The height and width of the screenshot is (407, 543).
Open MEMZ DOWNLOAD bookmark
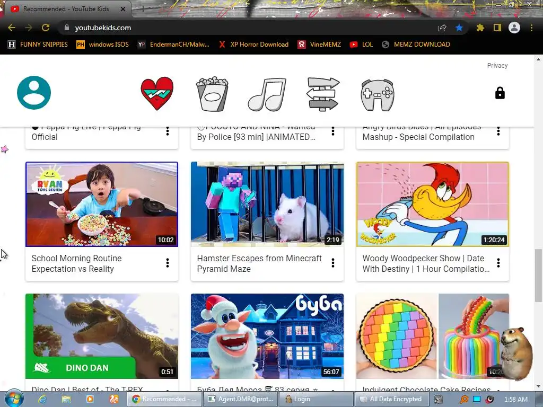(x=416, y=45)
